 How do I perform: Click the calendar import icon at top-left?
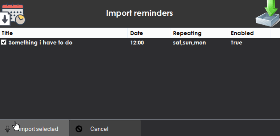tap(13, 14)
